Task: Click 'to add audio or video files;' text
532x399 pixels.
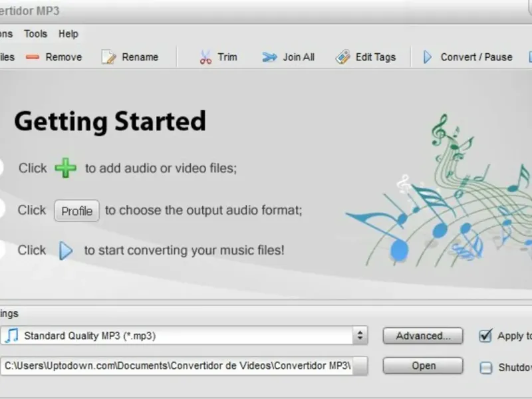Action: (161, 168)
